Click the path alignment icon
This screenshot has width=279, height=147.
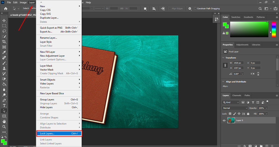154,9
